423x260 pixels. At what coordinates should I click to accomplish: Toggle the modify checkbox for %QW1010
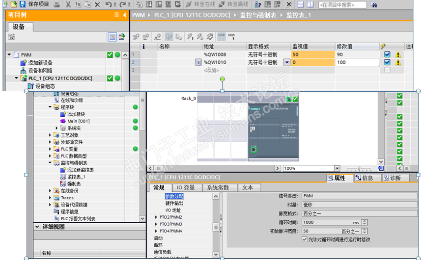(x=387, y=62)
